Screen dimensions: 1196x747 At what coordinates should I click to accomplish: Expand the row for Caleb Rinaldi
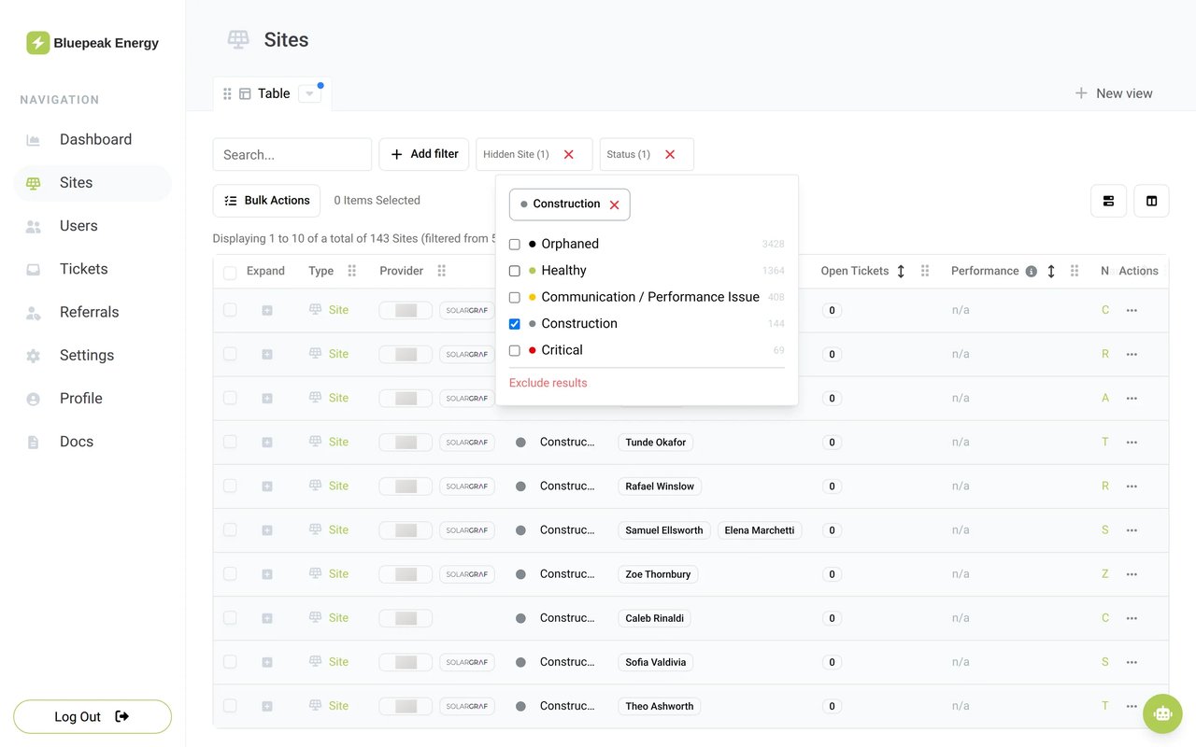267,618
